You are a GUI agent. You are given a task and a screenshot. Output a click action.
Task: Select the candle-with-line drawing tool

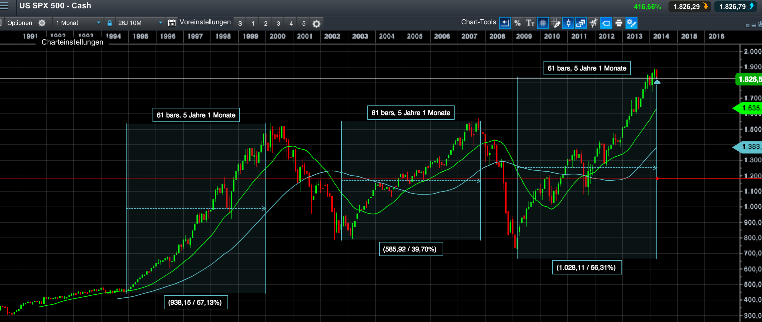pos(593,23)
